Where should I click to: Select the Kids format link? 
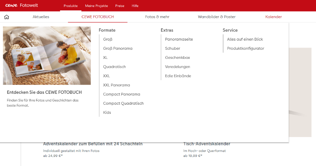[107, 112]
